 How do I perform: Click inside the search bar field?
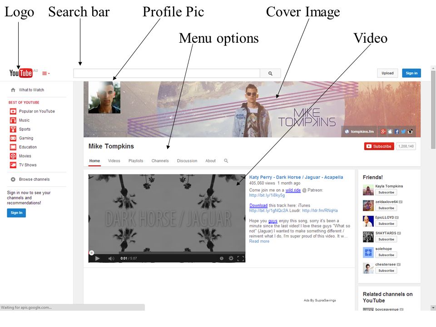point(167,74)
